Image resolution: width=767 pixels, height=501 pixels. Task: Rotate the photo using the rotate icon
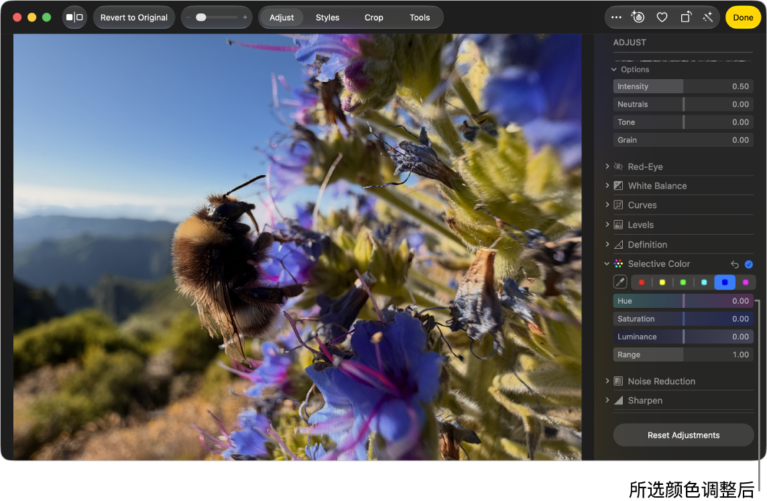click(x=686, y=17)
